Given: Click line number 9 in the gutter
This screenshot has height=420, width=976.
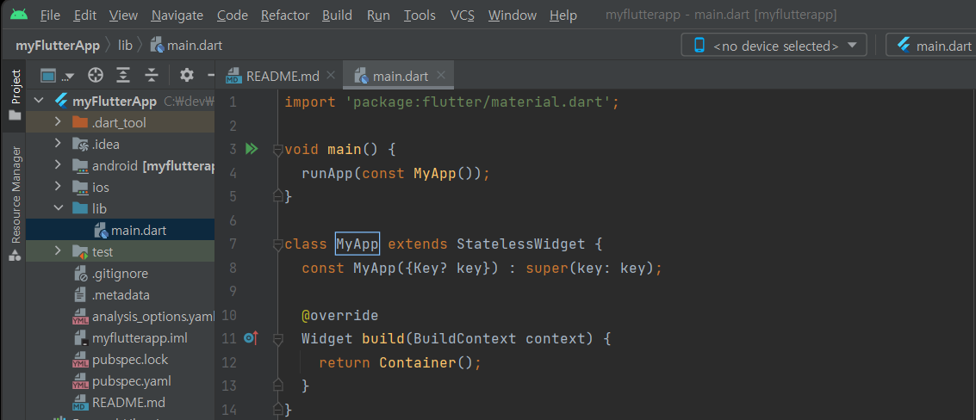Looking at the screenshot, I should click(x=233, y=291).
